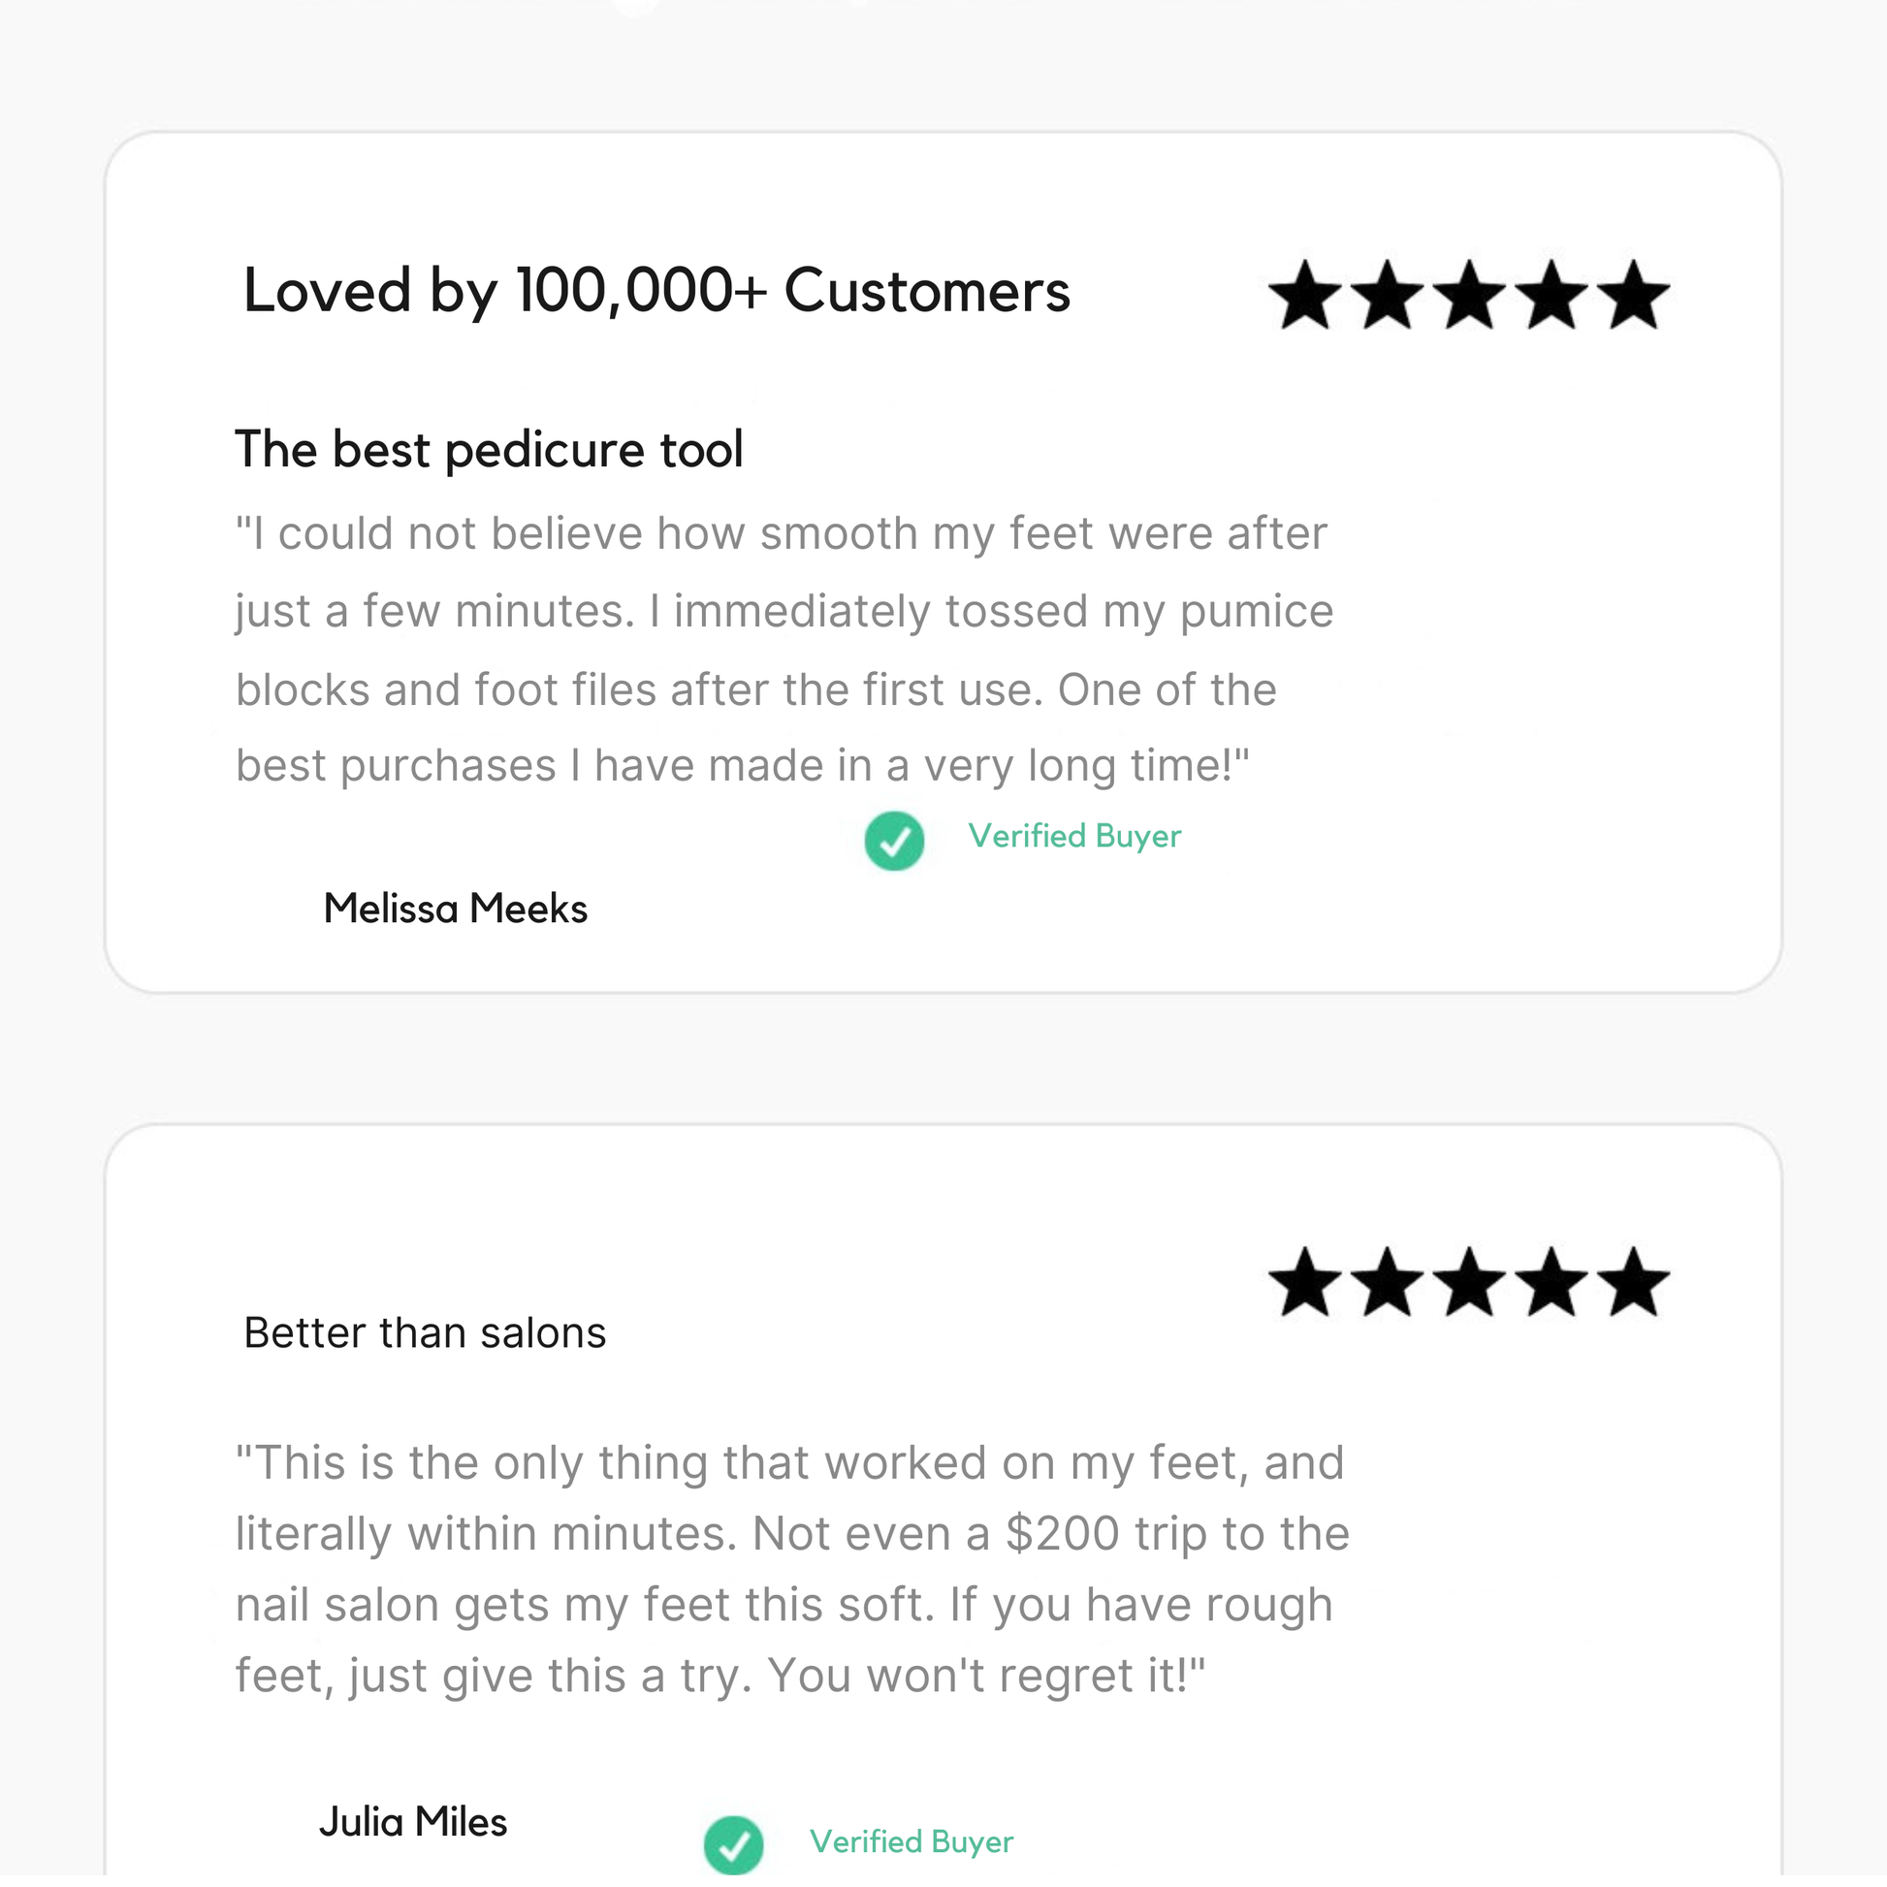Image resolution: width=1887 pixels, height=1887 pixels.
Task: Click fifth star in Julia Miles' review rating
Action: 1634,1283
